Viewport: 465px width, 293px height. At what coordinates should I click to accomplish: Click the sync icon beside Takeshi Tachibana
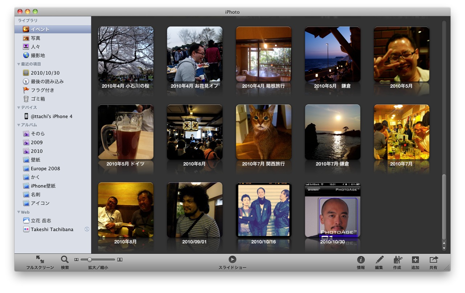pyautogui.click(x=87, y=229)
